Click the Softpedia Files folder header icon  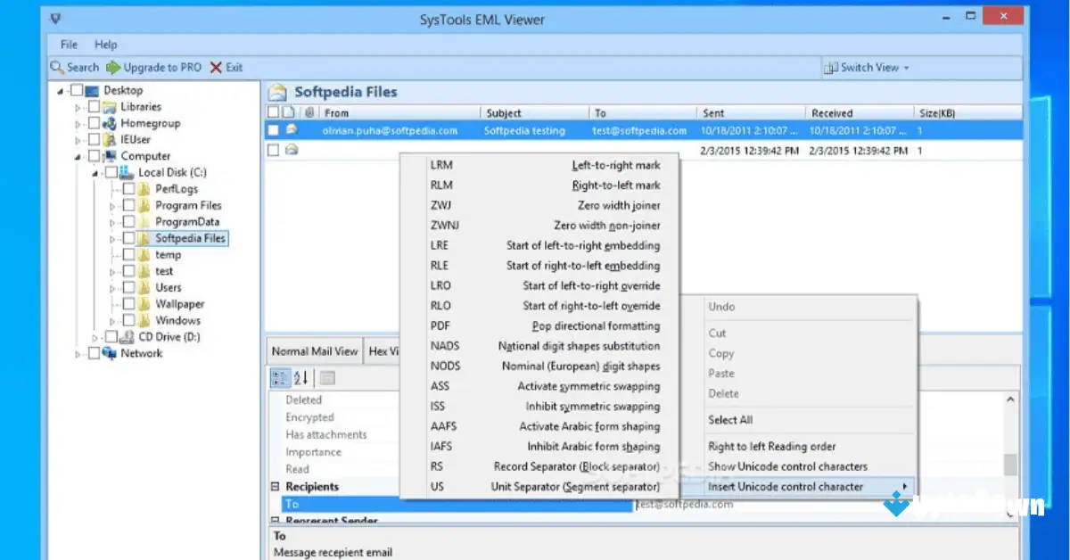coord(279,91)
